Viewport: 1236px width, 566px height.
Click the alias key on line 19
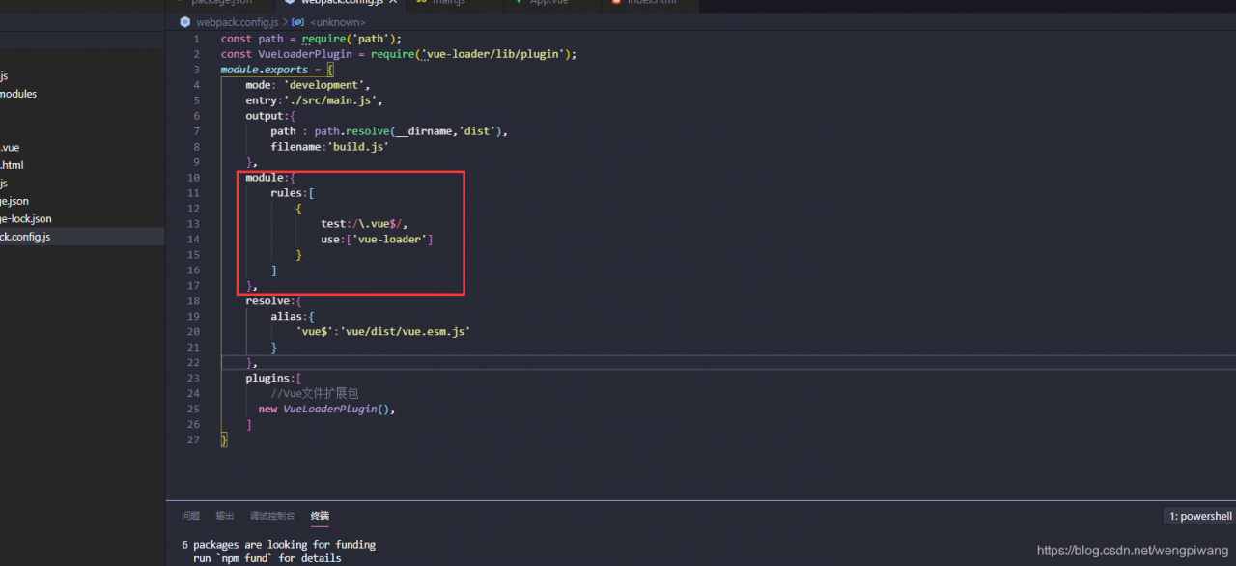point(286,317)
